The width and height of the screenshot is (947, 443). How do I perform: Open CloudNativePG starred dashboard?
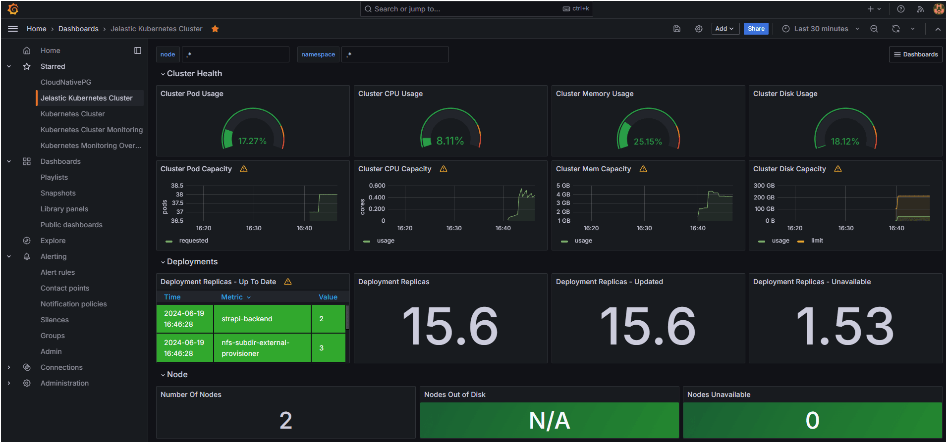(x=66, y=82)
